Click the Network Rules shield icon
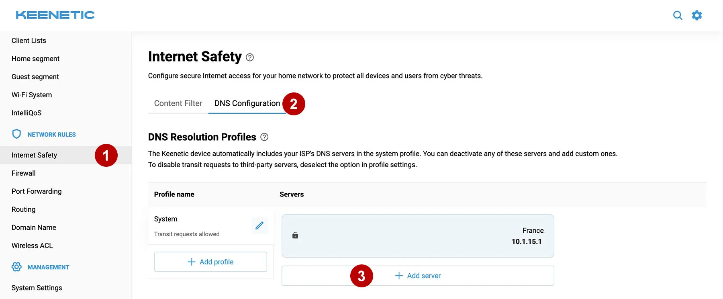 click(x=16, y=134)
